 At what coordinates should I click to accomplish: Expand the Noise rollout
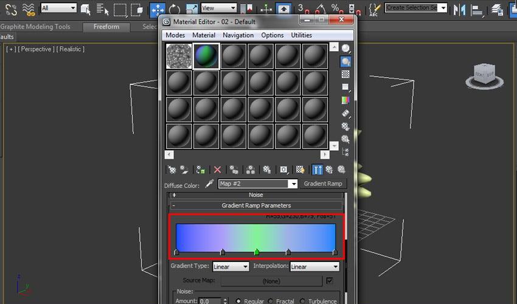tap(256, 195)
